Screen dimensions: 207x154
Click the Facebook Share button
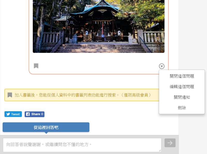click(34, 114)
